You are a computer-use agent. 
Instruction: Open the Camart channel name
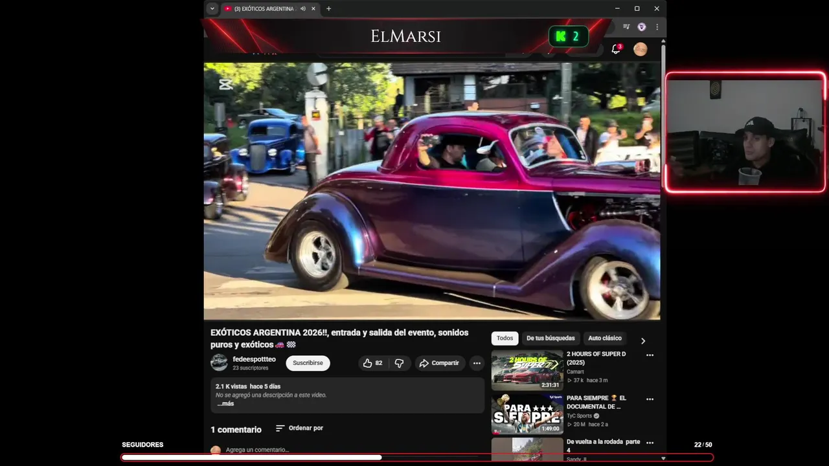pyautogui.click(x=575, y=372)
